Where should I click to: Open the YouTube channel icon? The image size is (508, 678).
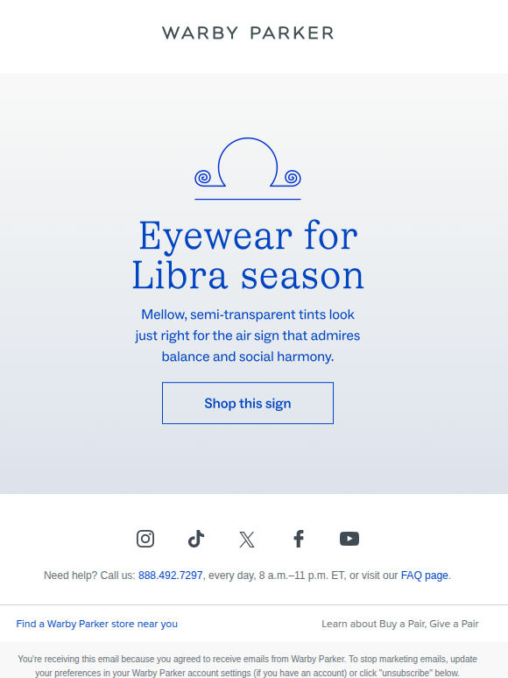pos(349,539)
